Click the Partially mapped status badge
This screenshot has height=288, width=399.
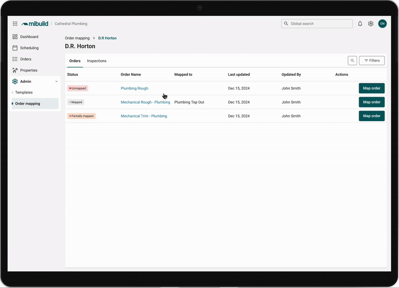click(81, 116)
